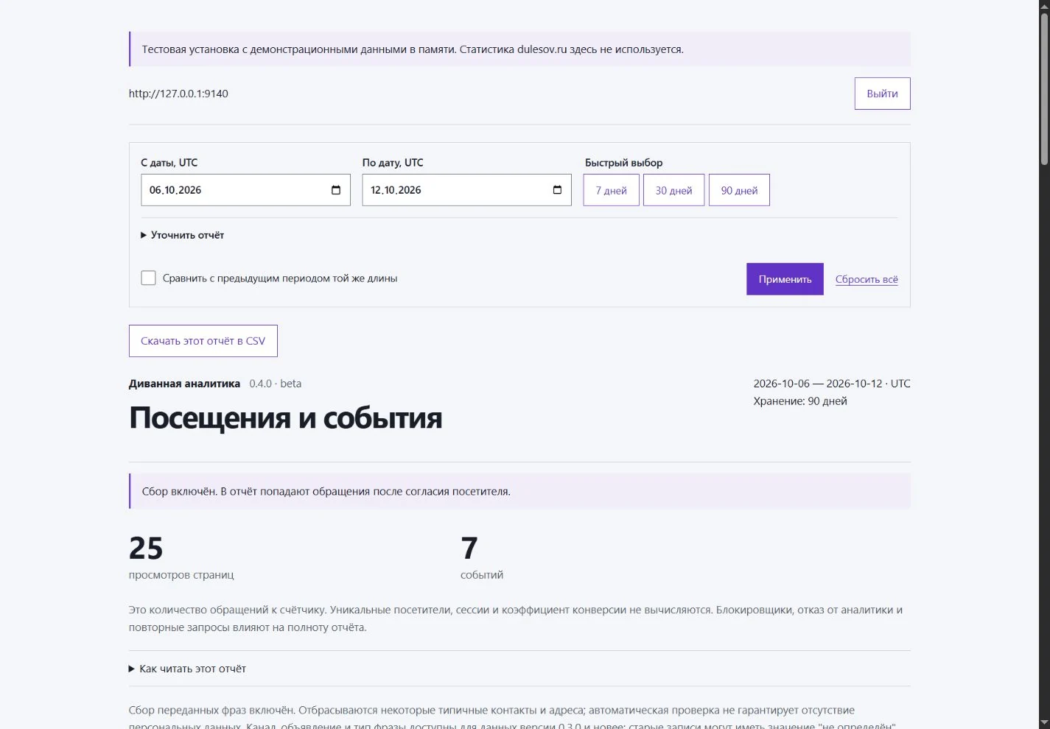The height and width of the screenshot is (729, 1050).
Task: Enable comparison with previous period checkbox
Action: (148, 278)
